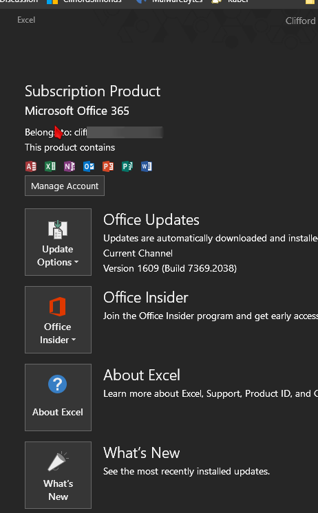The image size is (318, 513).
Task: Click the 'Excel' title text at top
Action: point(26,20)
